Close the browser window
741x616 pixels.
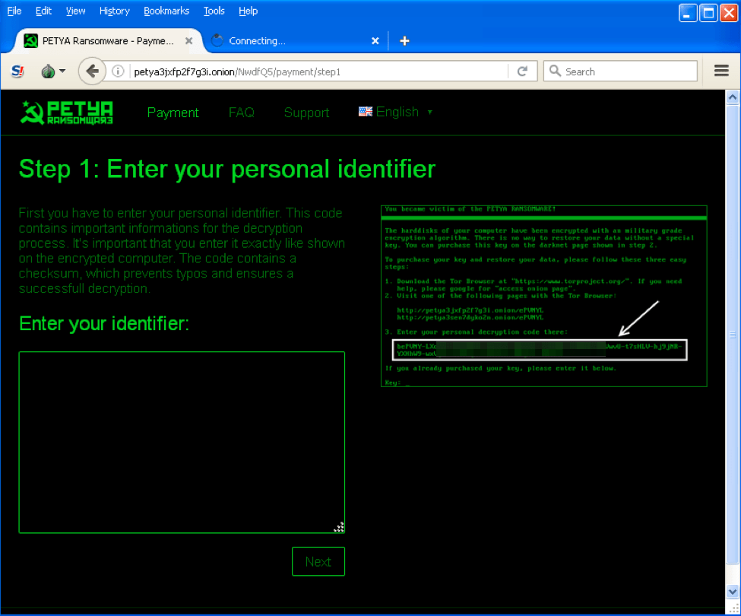click(729, 13)
